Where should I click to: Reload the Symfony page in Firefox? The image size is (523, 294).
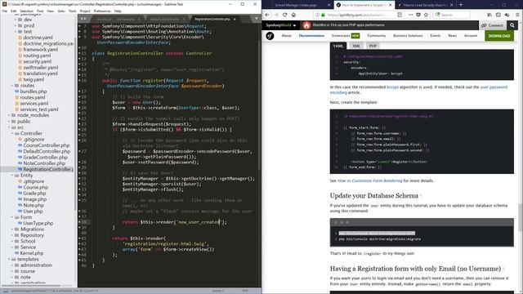(285, 15)
